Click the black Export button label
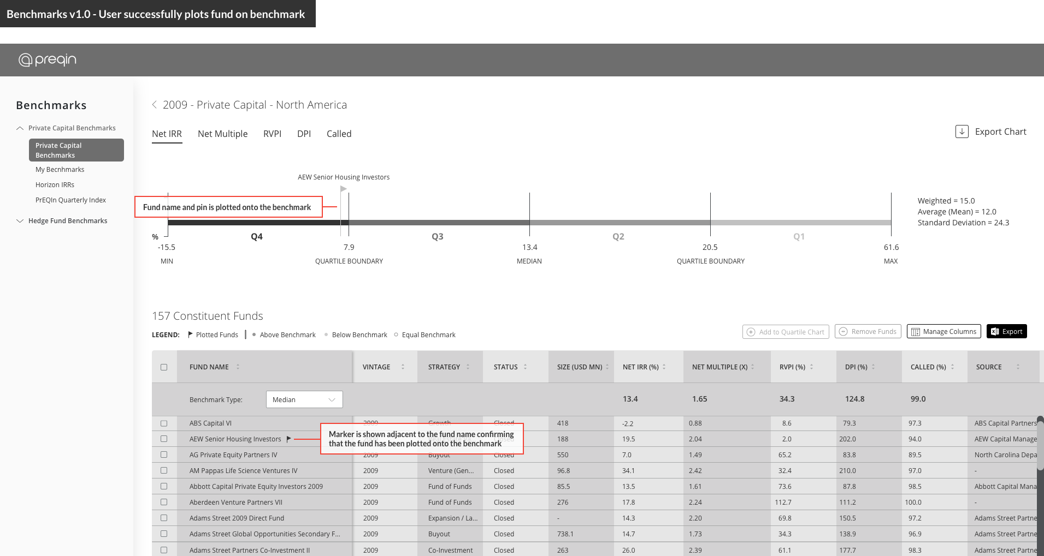Image resolution: width=1044 pixels, height=556 pixels. click(1012, 331)
